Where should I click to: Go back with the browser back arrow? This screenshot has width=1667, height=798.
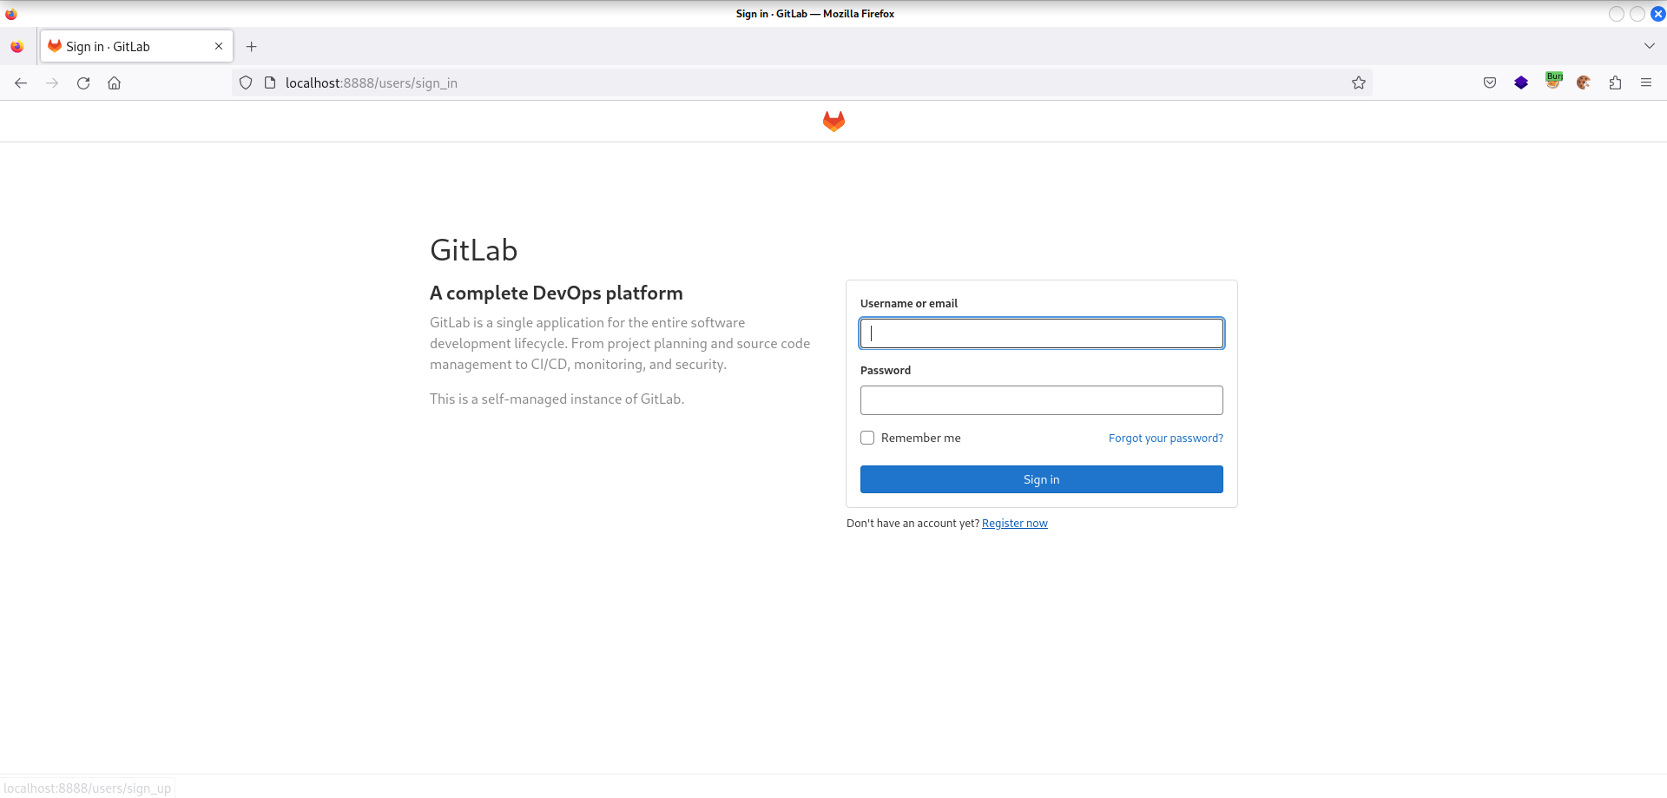click(21, 83)
